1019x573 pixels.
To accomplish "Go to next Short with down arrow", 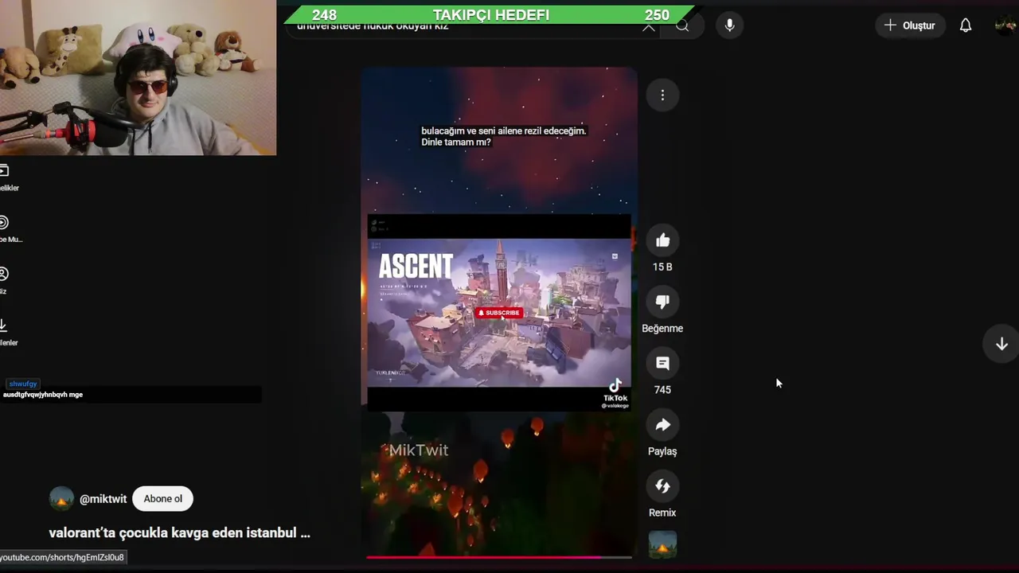I will click(x=1001, y=344).
